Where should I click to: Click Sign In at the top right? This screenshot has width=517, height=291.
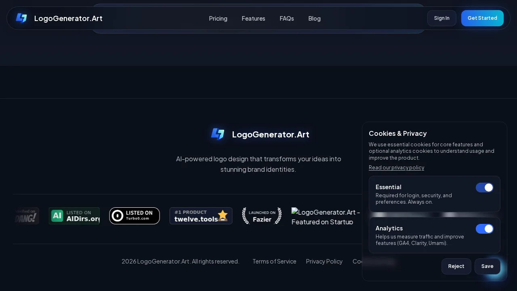coord(441,18)
